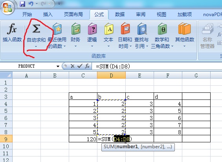Expand the PRODUCT name box dropdown
The width and height of the screenshot is (222, 162).
58,66
